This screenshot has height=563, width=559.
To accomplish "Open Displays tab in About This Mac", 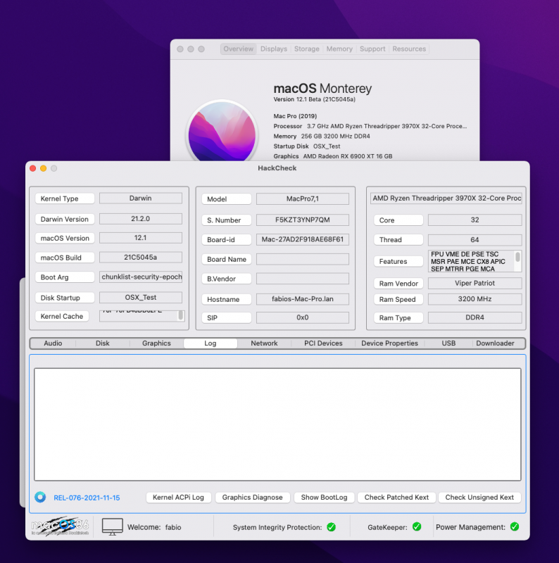I will pyautogui.click(x=274, y=49).
